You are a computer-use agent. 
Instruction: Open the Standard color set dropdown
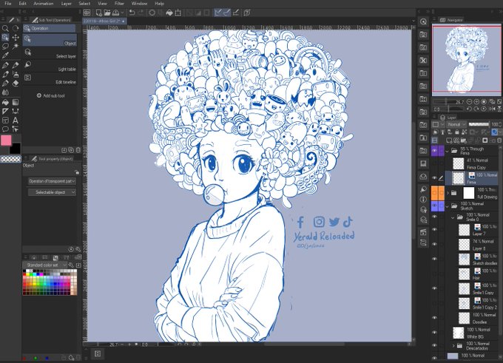(x=45, y=265)
